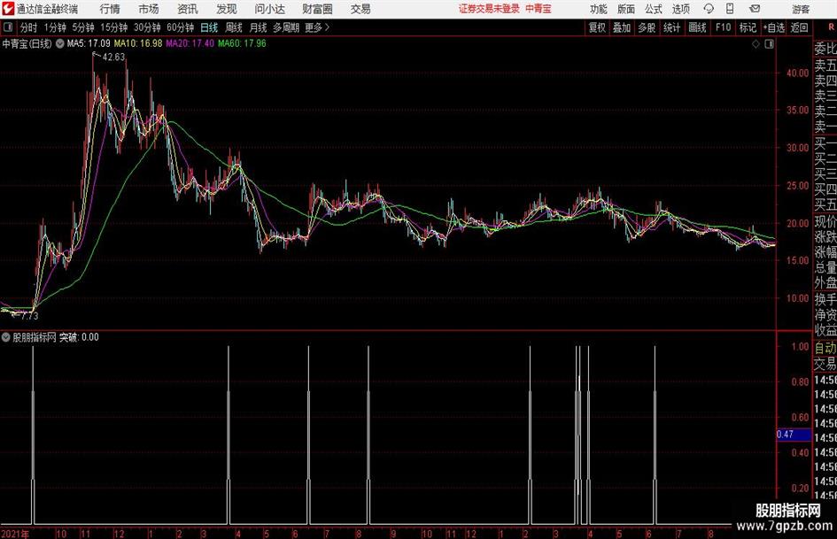The width and height of the screenshot is (837, 539).
Task: Switch chart to 周线 weekly period
Action: click(234, 27)
